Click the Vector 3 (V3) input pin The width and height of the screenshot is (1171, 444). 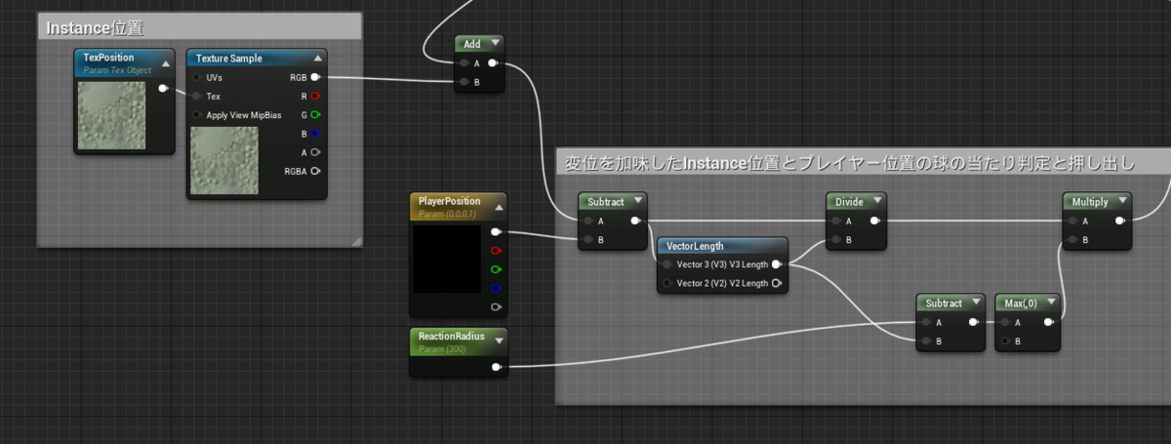click(667, 264)
